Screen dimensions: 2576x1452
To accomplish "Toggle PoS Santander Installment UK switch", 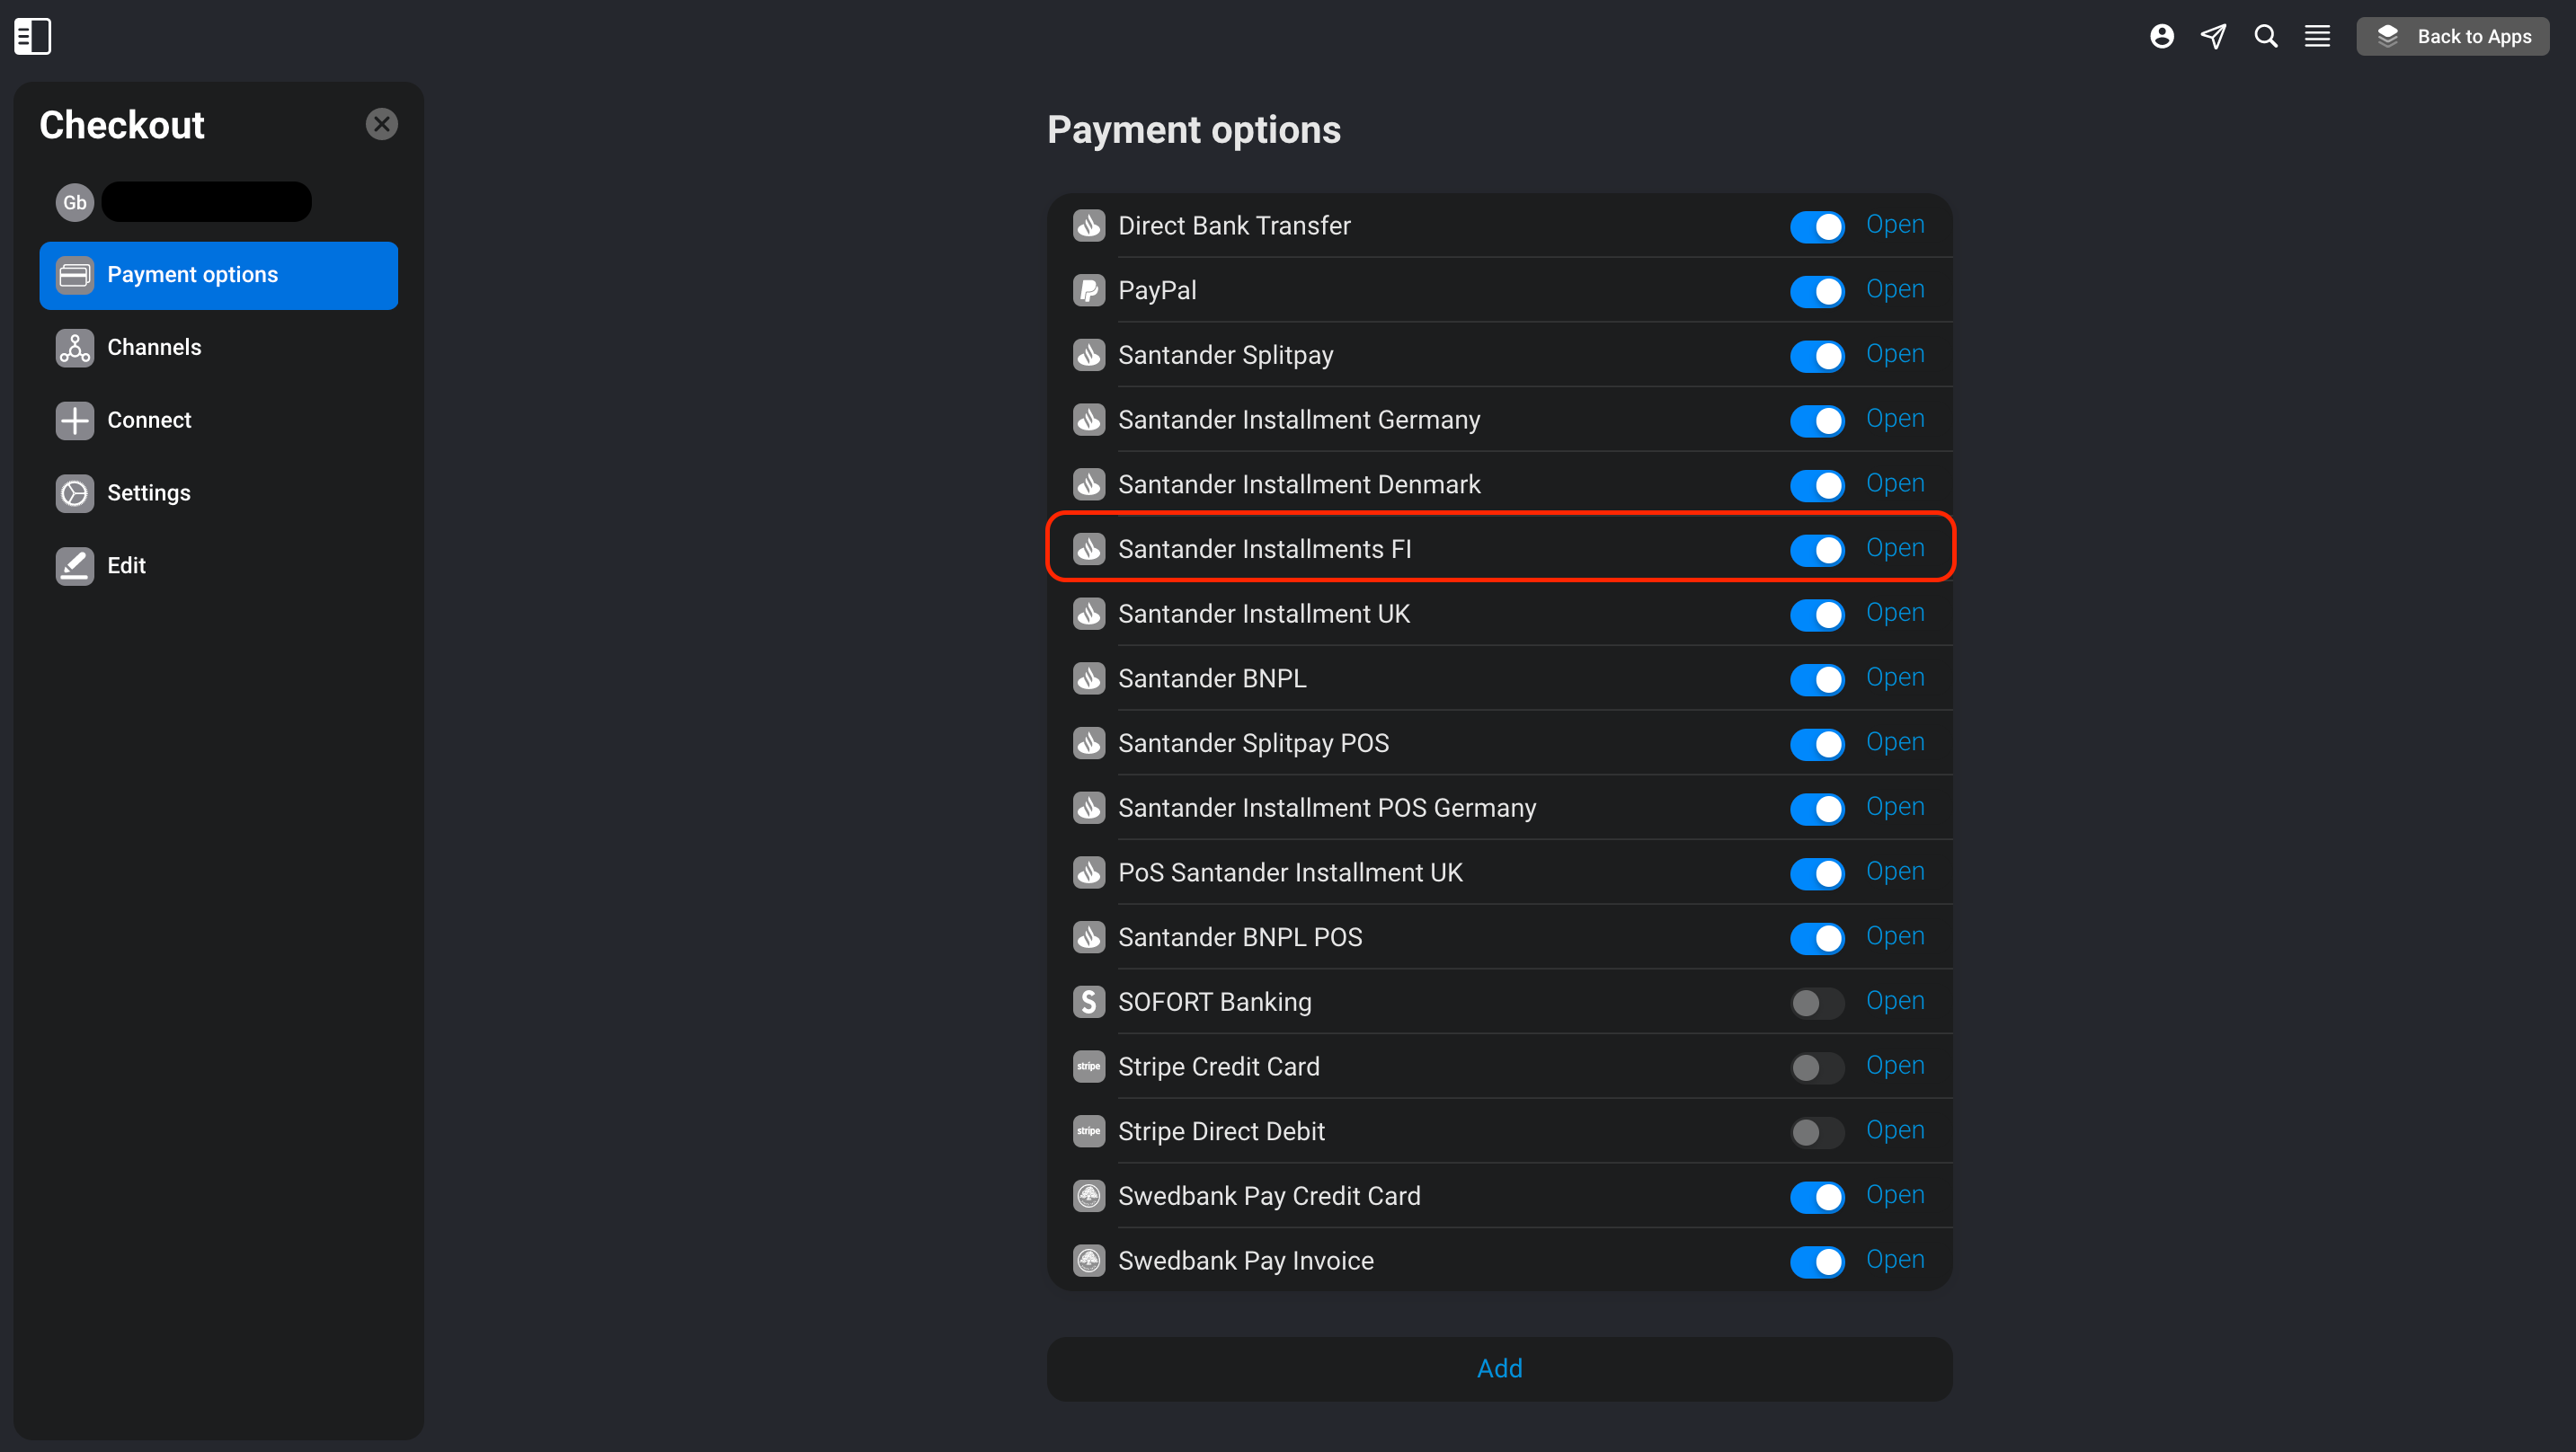I will click(x=1817, y=874).
